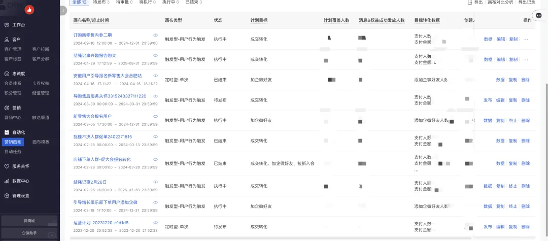Open the 工作台 workbench icon in sidebar
The width and height of the screenshot is (548, 241).
(x=7, y=25)
